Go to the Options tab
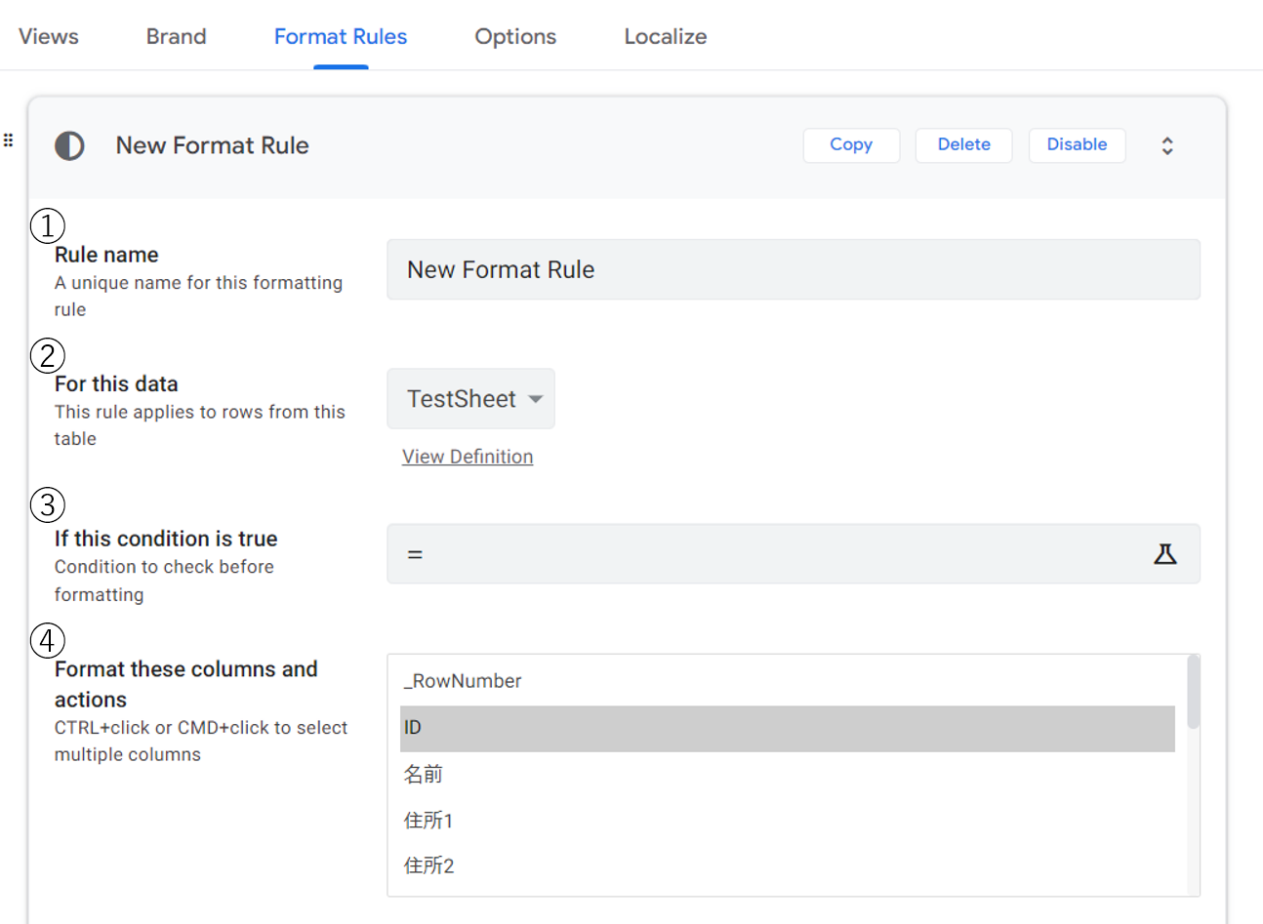The image size is (1263, 924). pos(515,36)
